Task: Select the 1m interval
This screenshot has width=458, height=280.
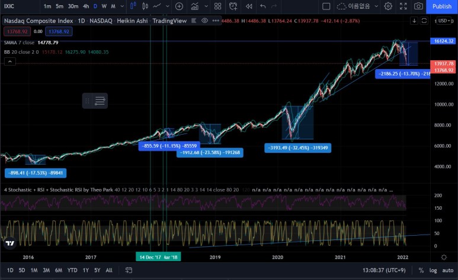Action: (x=47, y=6)
